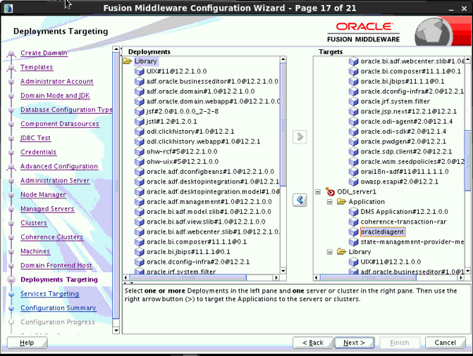Click Deployments pane scroll-up arrow
This screenshot has height=356, width=473.
(x=283, y=59)
